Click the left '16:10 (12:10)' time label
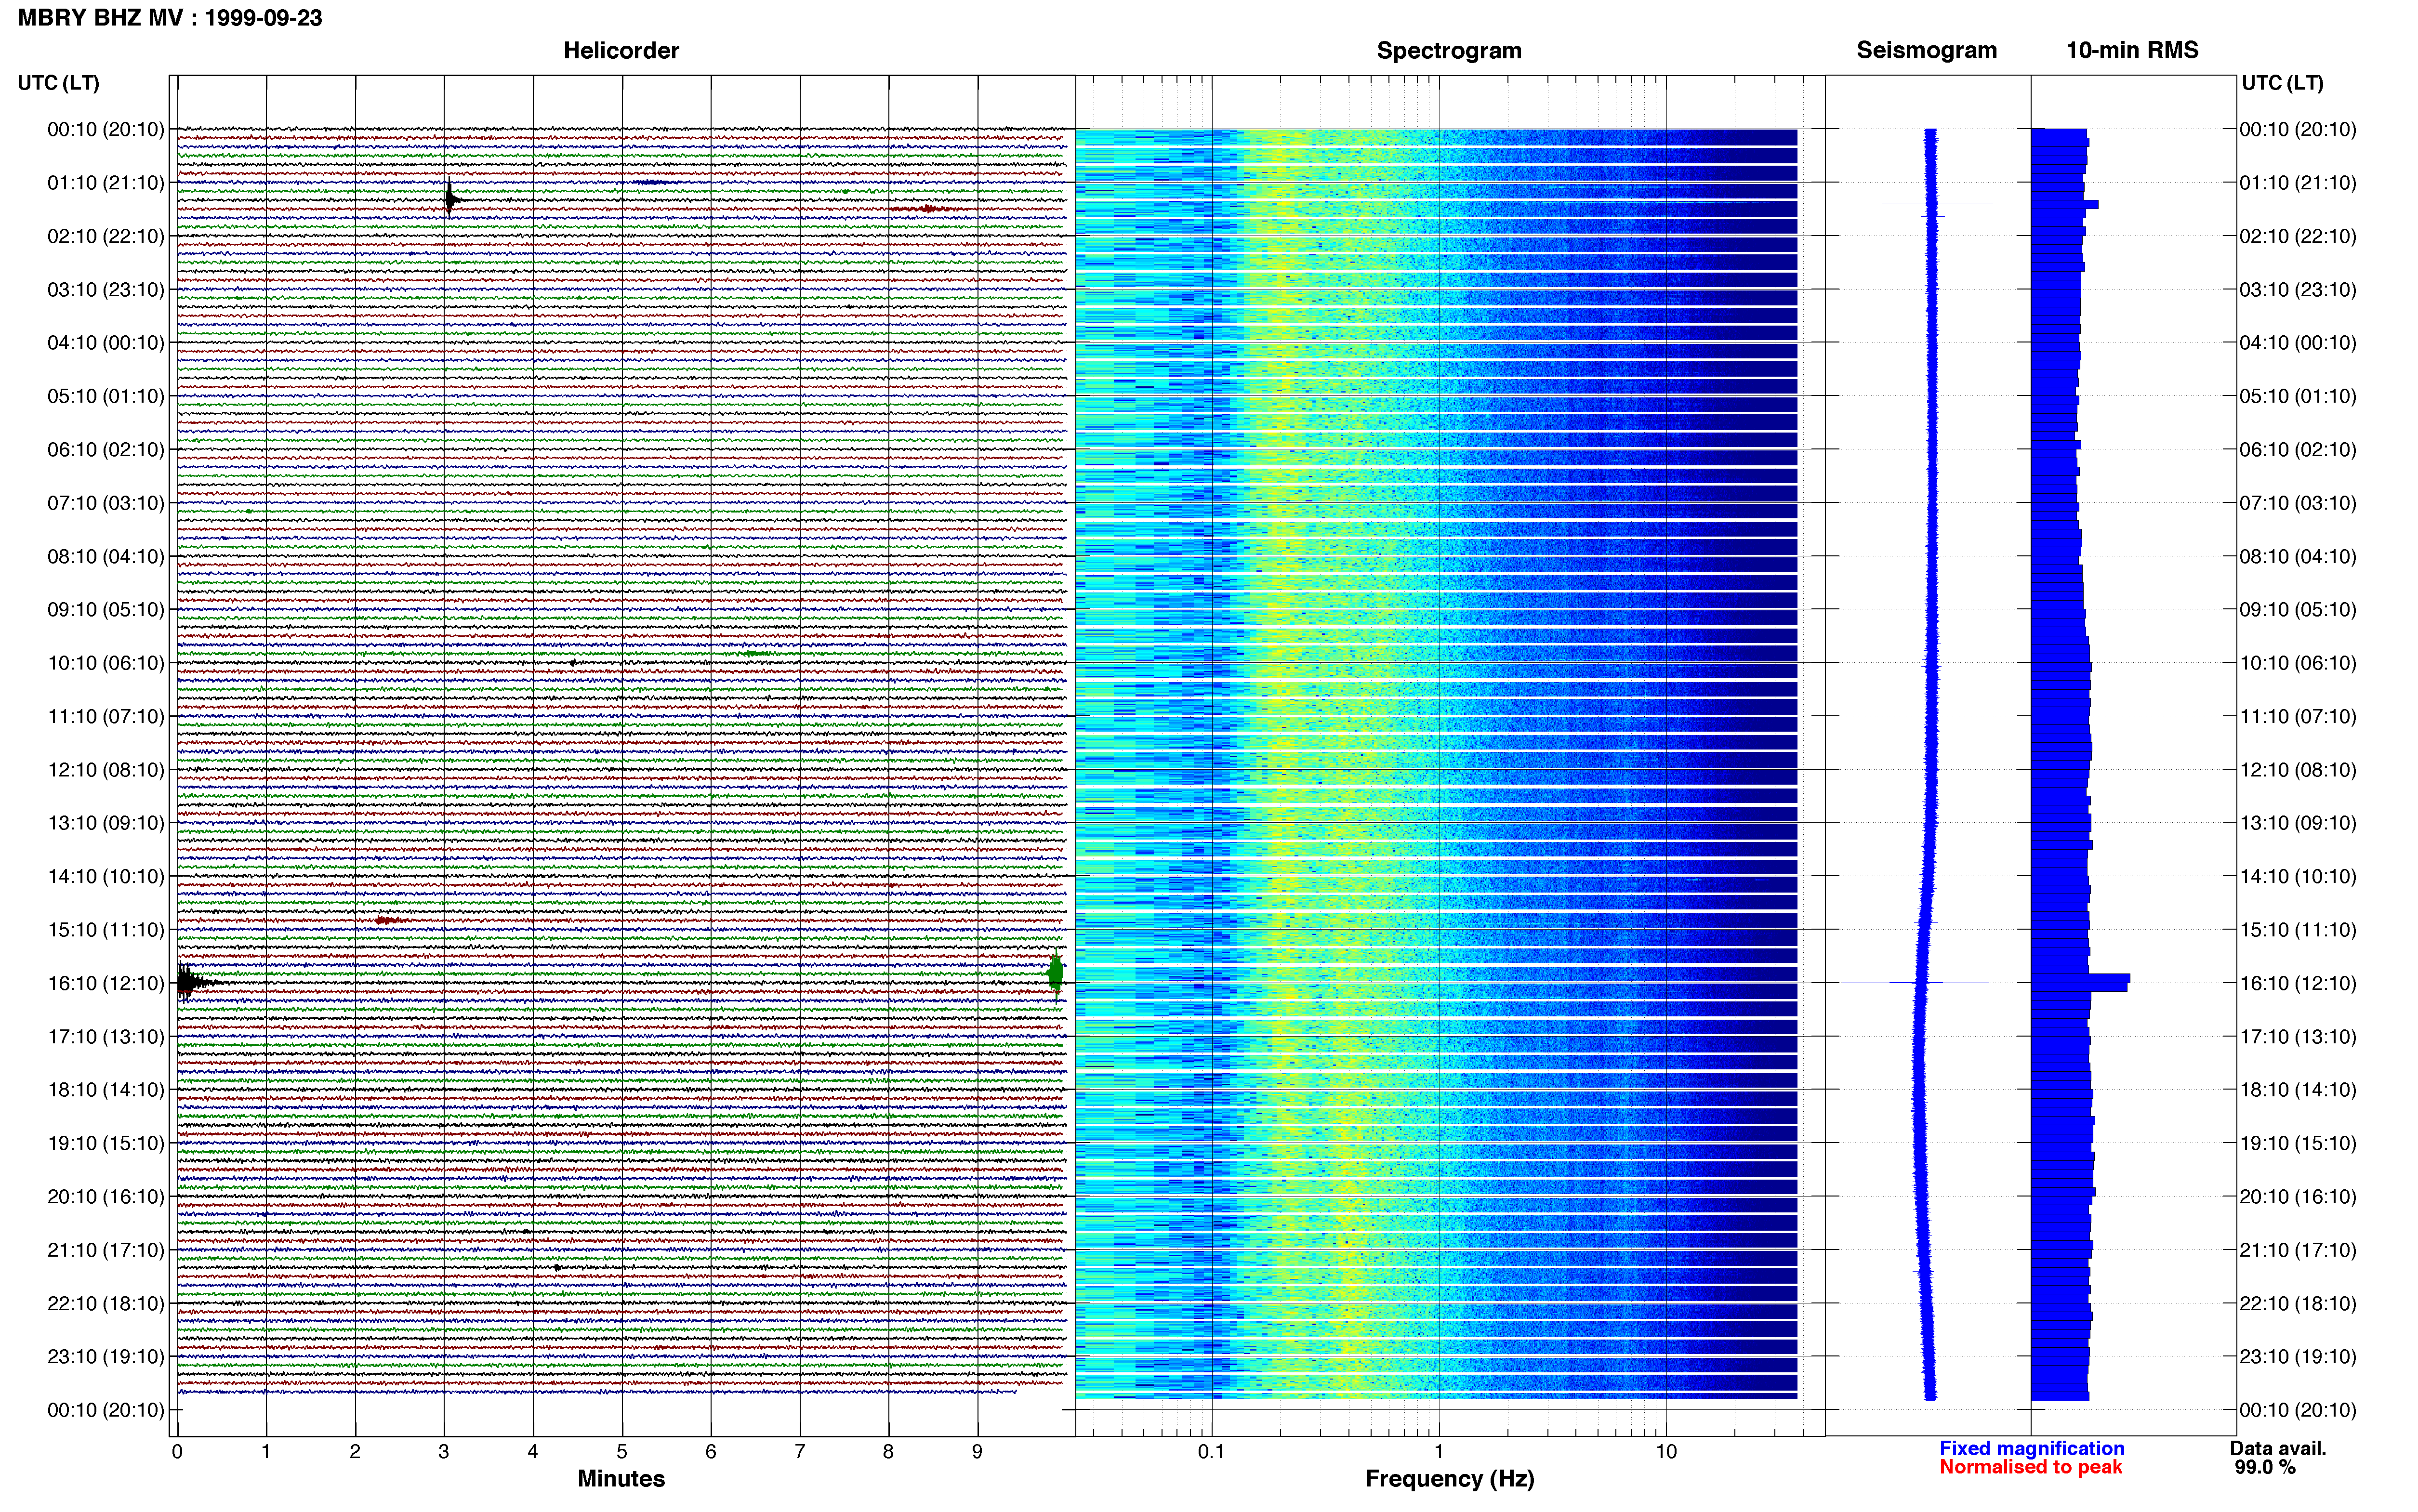 point(106,983)
